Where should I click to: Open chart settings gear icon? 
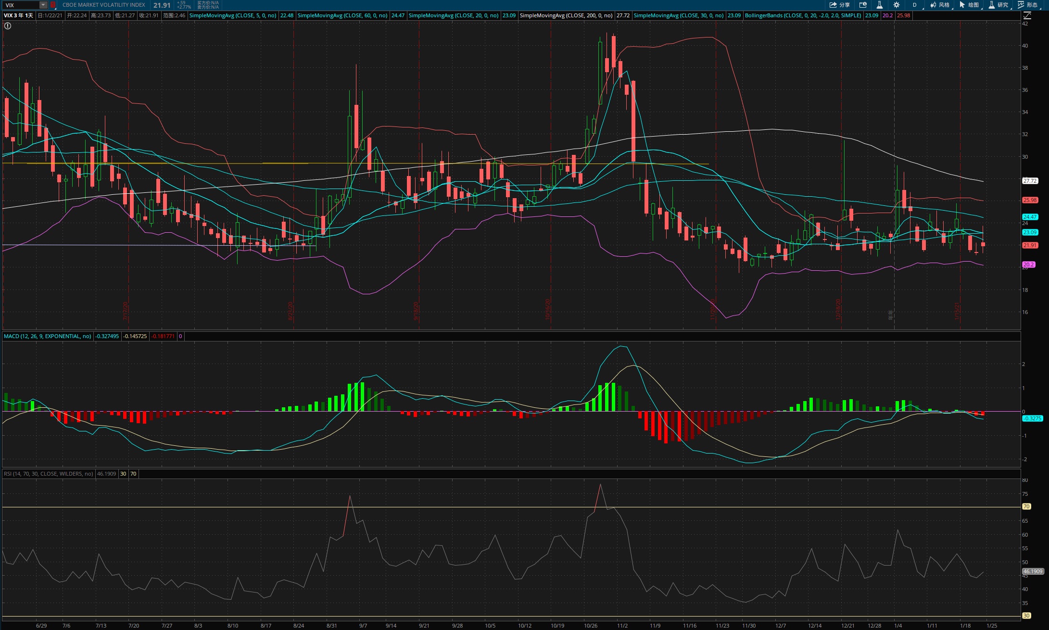point(897,5)
